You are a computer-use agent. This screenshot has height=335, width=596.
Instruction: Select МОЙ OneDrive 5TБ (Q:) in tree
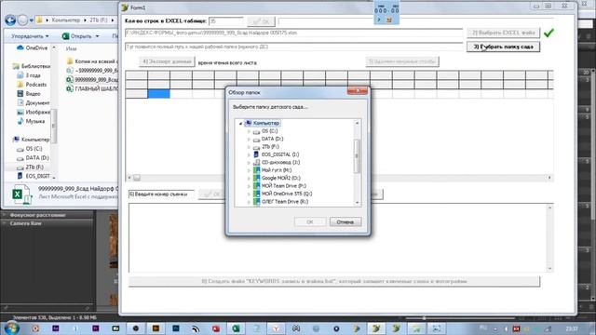pos(287,194)
